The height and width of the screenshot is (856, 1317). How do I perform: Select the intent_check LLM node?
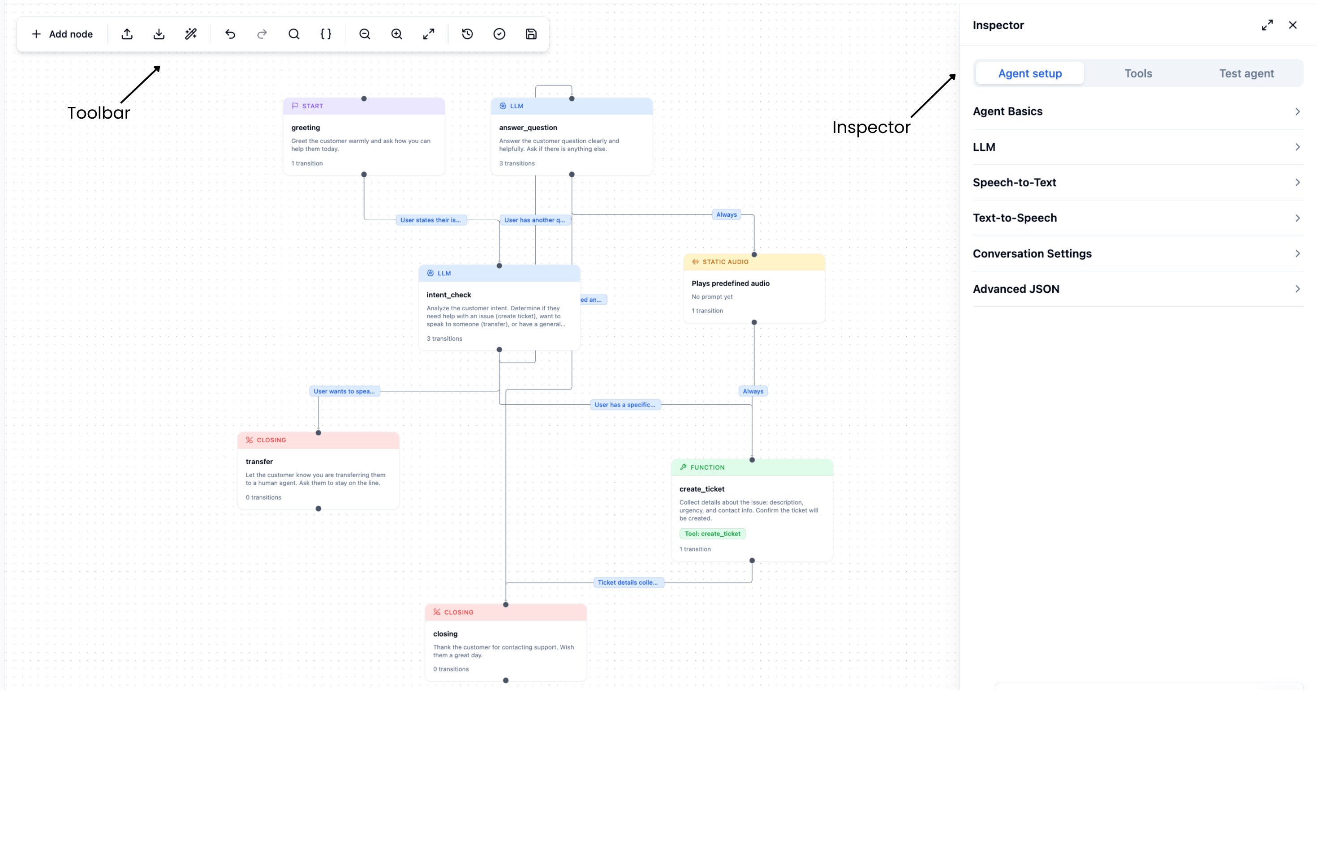pos(499,308)
